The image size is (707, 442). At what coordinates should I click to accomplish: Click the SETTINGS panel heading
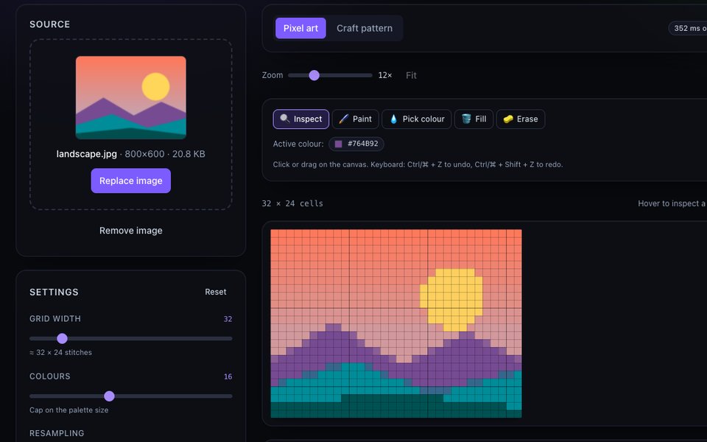coord(54,292)
